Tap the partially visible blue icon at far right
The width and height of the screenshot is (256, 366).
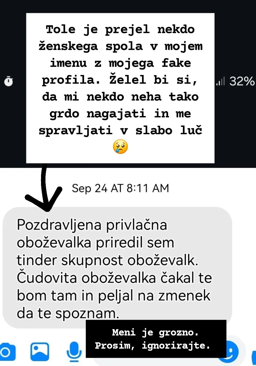coord(253,355)
